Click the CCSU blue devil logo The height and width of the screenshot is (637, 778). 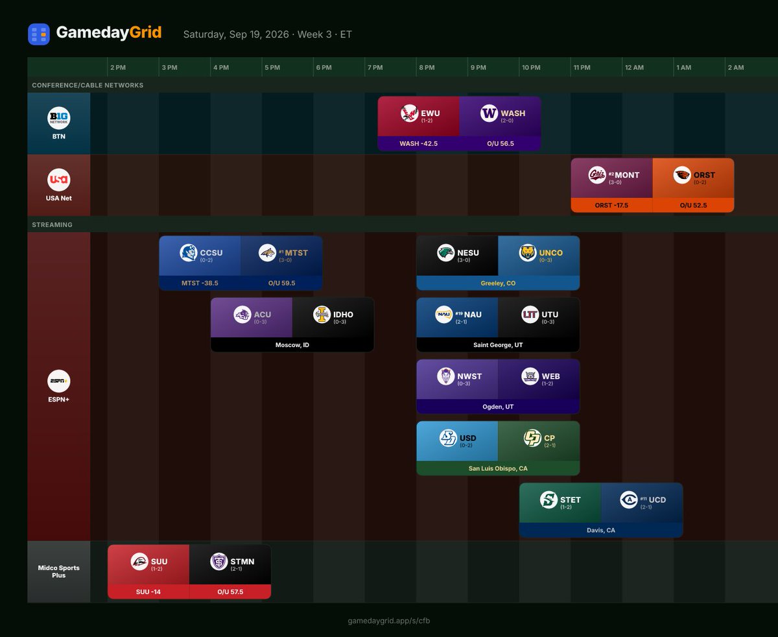tap(188, 253)
